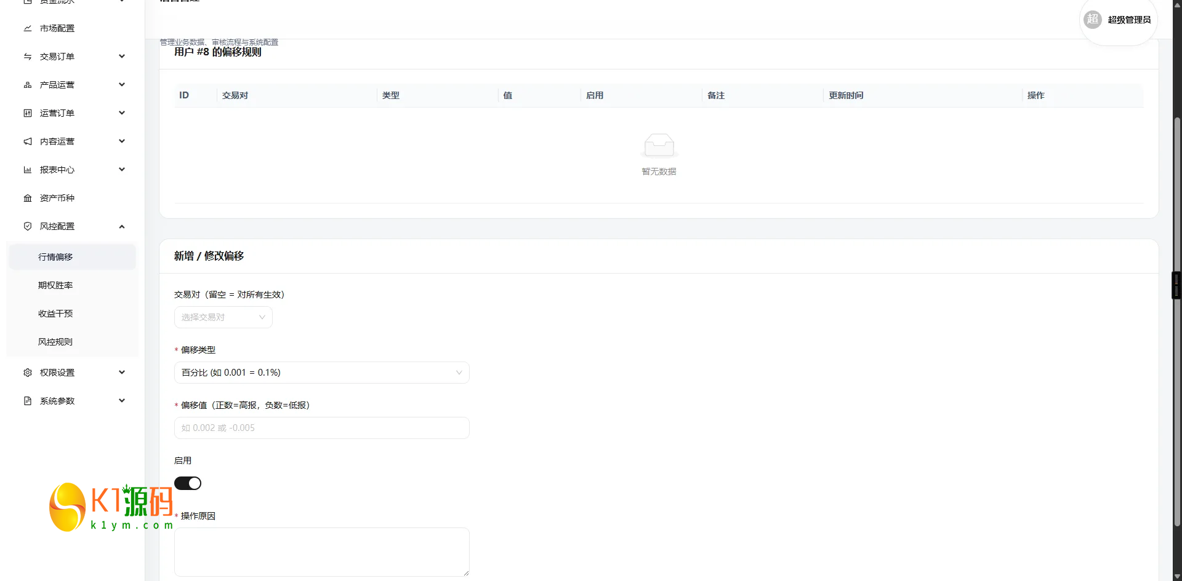The width and height of the screenshot is (1182, 581).
Task: Click the 启用 column header
Action: point(595,95)
